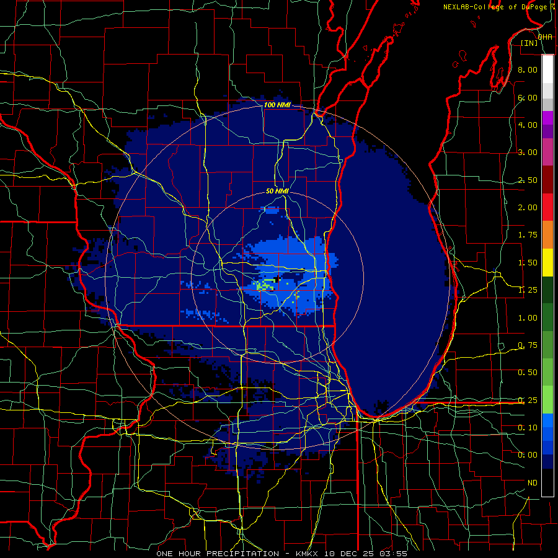Click the "0.50" legend value
Viewport: 558px width, 558px height.
(x=527, y=373)
